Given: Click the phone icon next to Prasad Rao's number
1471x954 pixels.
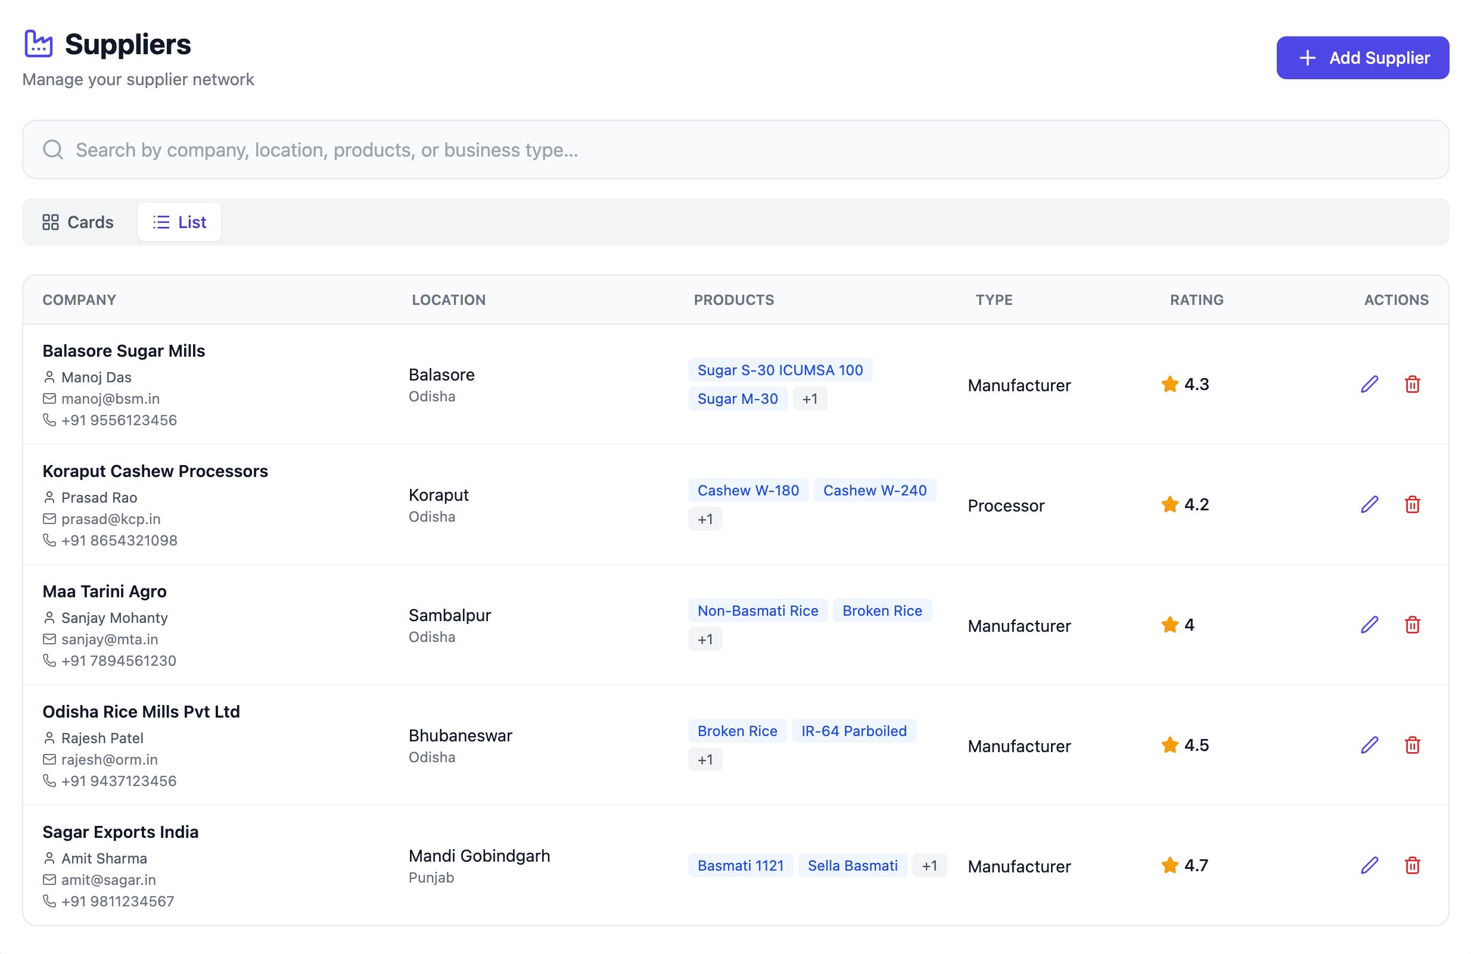Looking at the screenshot, I should click(49, 540).
